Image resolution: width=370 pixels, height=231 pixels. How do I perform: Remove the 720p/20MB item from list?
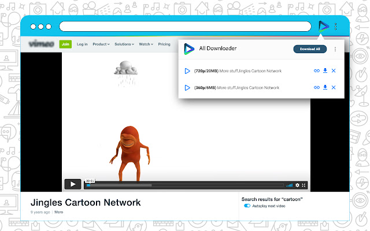pyautogui.click(x=334, y=70)
